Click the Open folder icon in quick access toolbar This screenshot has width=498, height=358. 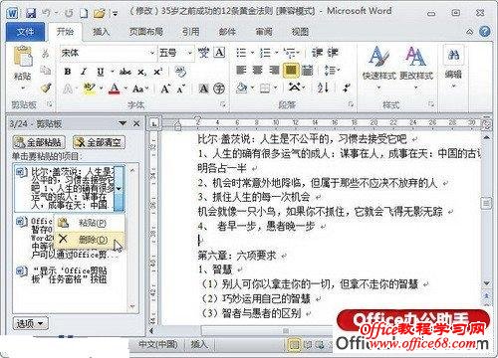[x=99, y=14]
